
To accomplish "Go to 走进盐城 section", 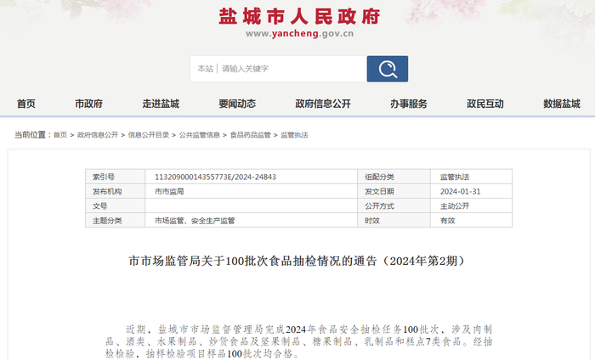I will coord(161,104).
